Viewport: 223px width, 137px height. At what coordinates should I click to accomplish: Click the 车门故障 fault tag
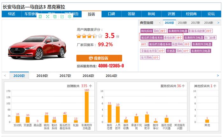[x=200, y=38]
